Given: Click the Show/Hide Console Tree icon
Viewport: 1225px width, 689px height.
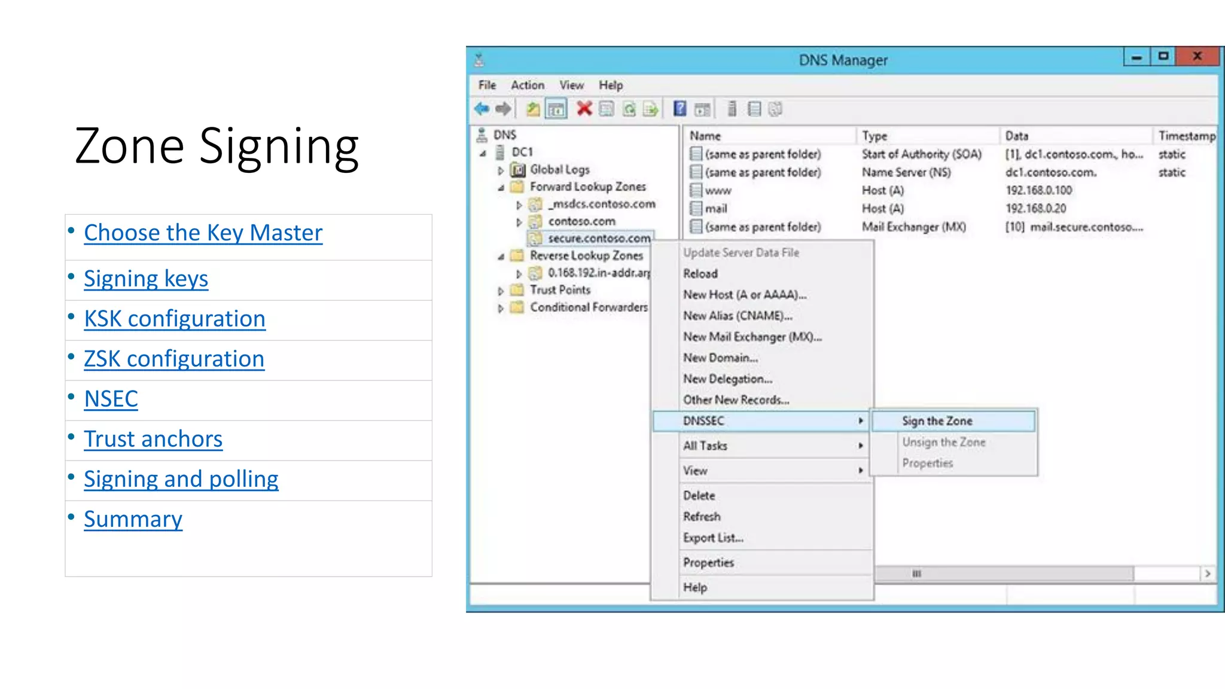Looking at the screenshot, I should coord(556,109).
